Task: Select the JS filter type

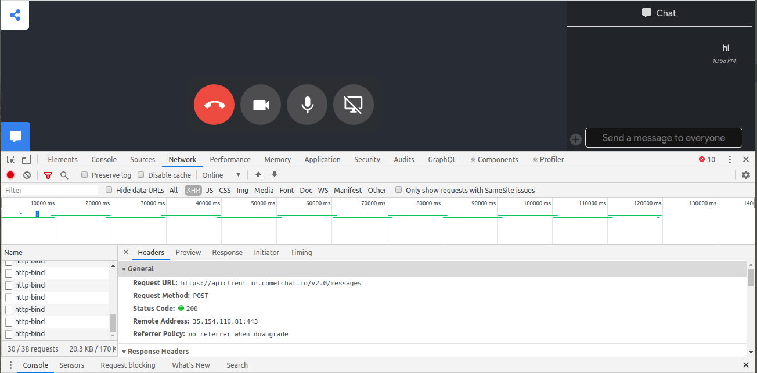Action: pyautogui.click(x=210, y=190)
